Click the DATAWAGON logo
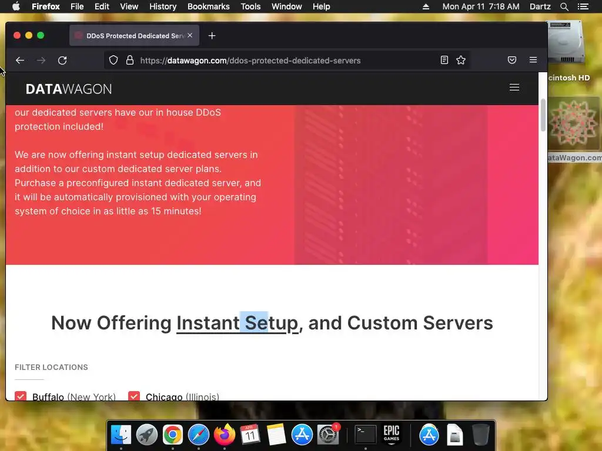The height and width of the screenshot is (451, 602). [69, 89]
